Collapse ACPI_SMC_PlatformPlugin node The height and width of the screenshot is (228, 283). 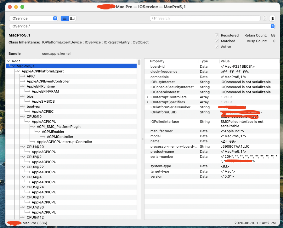tap(34, 127)
